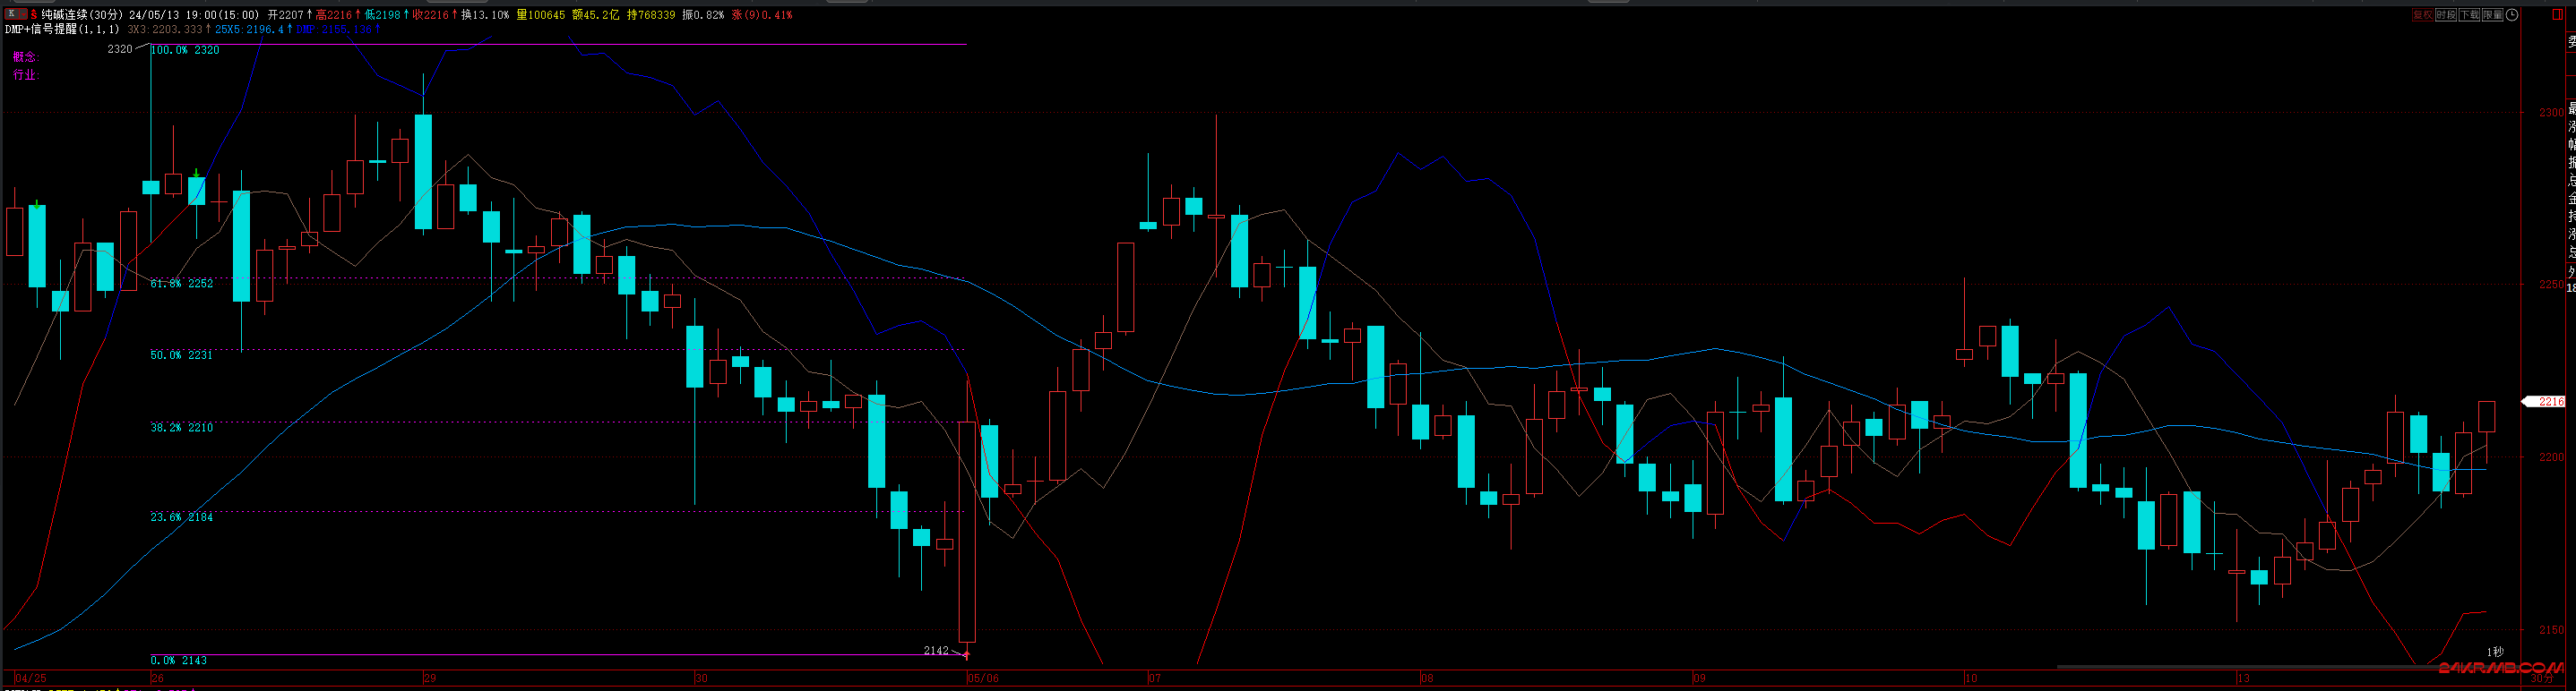
Task: Click the 高2216 high price value
Action: click(334, 15)
